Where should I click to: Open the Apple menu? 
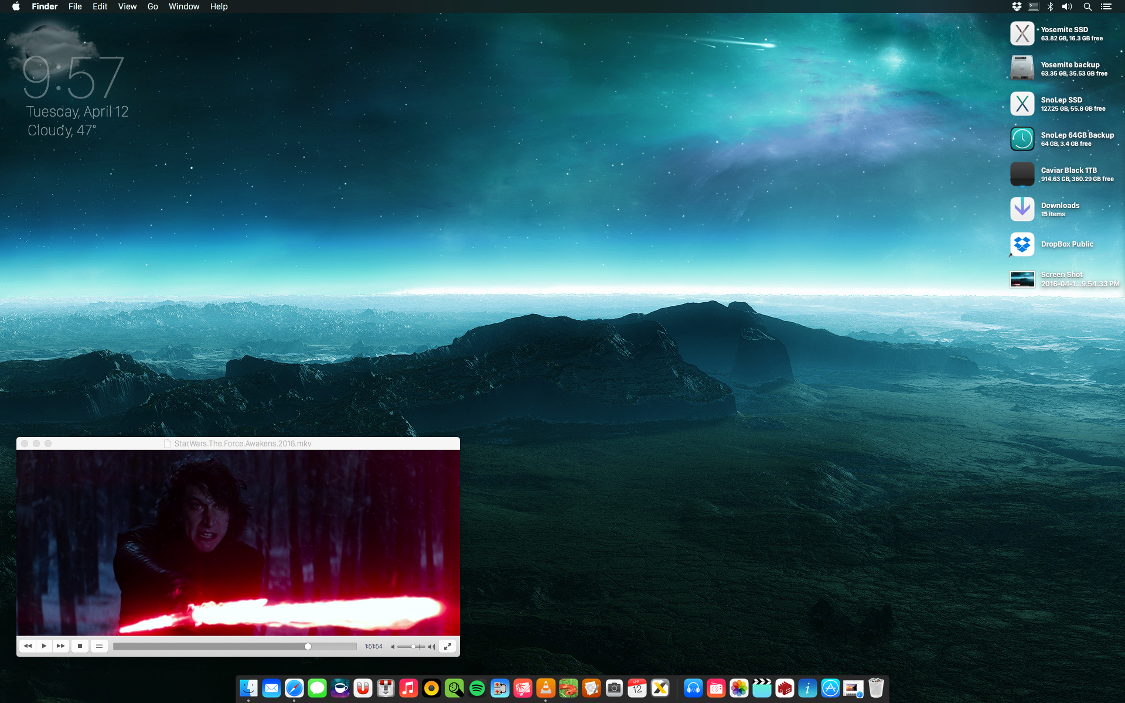(16, 6)
